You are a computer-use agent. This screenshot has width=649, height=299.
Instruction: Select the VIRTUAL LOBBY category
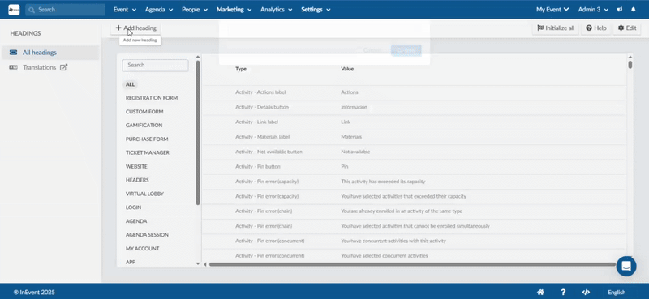145,194
